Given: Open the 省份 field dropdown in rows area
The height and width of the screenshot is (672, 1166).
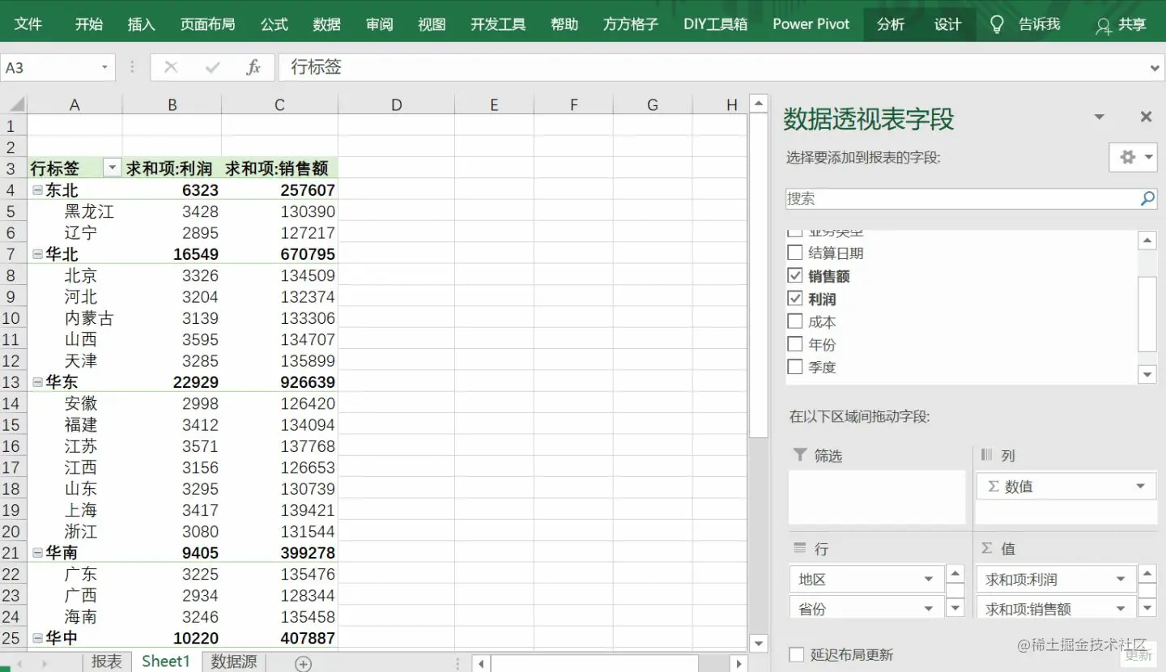Looking at the screenshot, I should point(929,609).
